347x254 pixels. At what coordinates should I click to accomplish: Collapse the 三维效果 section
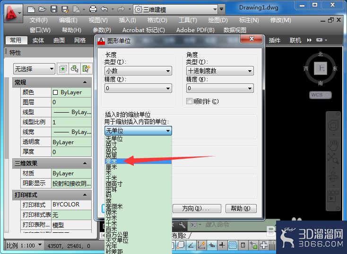click(85, 164)
